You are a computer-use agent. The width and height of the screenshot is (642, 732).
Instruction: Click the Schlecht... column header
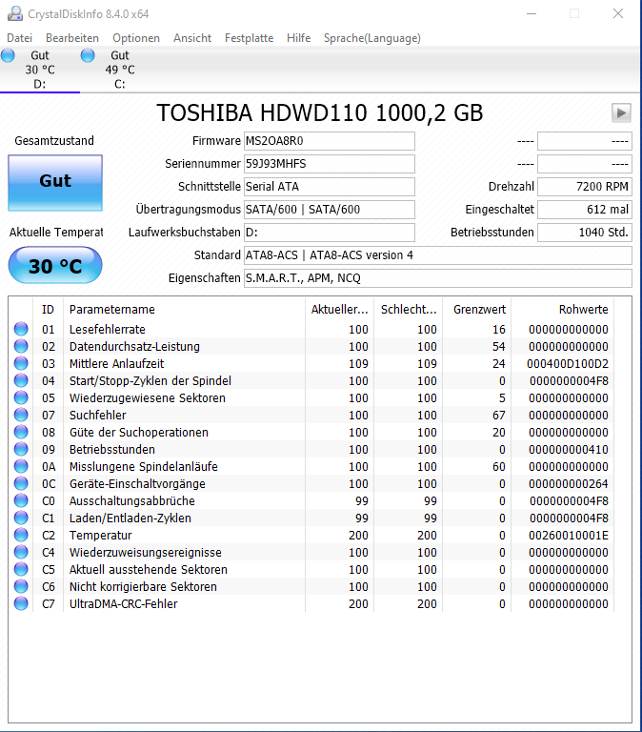tap(409, 310)
